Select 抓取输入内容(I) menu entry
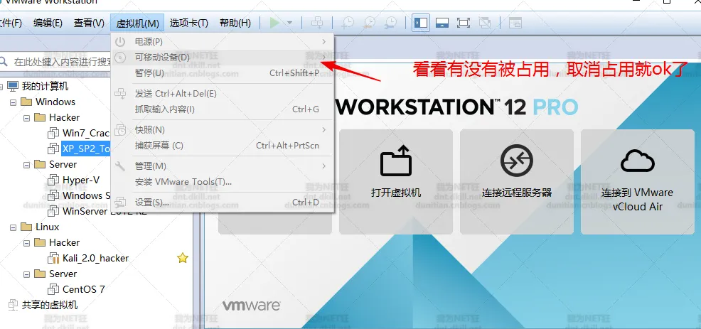 223,109
